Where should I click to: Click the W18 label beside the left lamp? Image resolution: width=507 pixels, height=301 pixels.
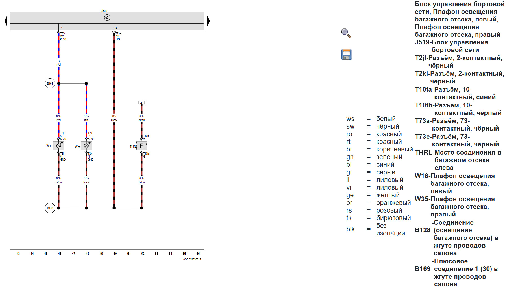[49, 146]
